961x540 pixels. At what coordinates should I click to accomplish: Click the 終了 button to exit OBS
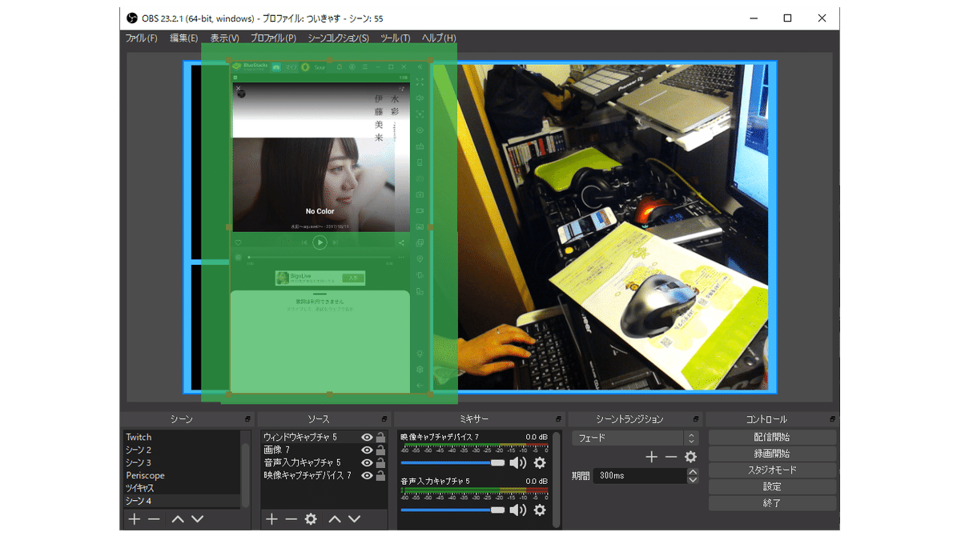point(772,504)
